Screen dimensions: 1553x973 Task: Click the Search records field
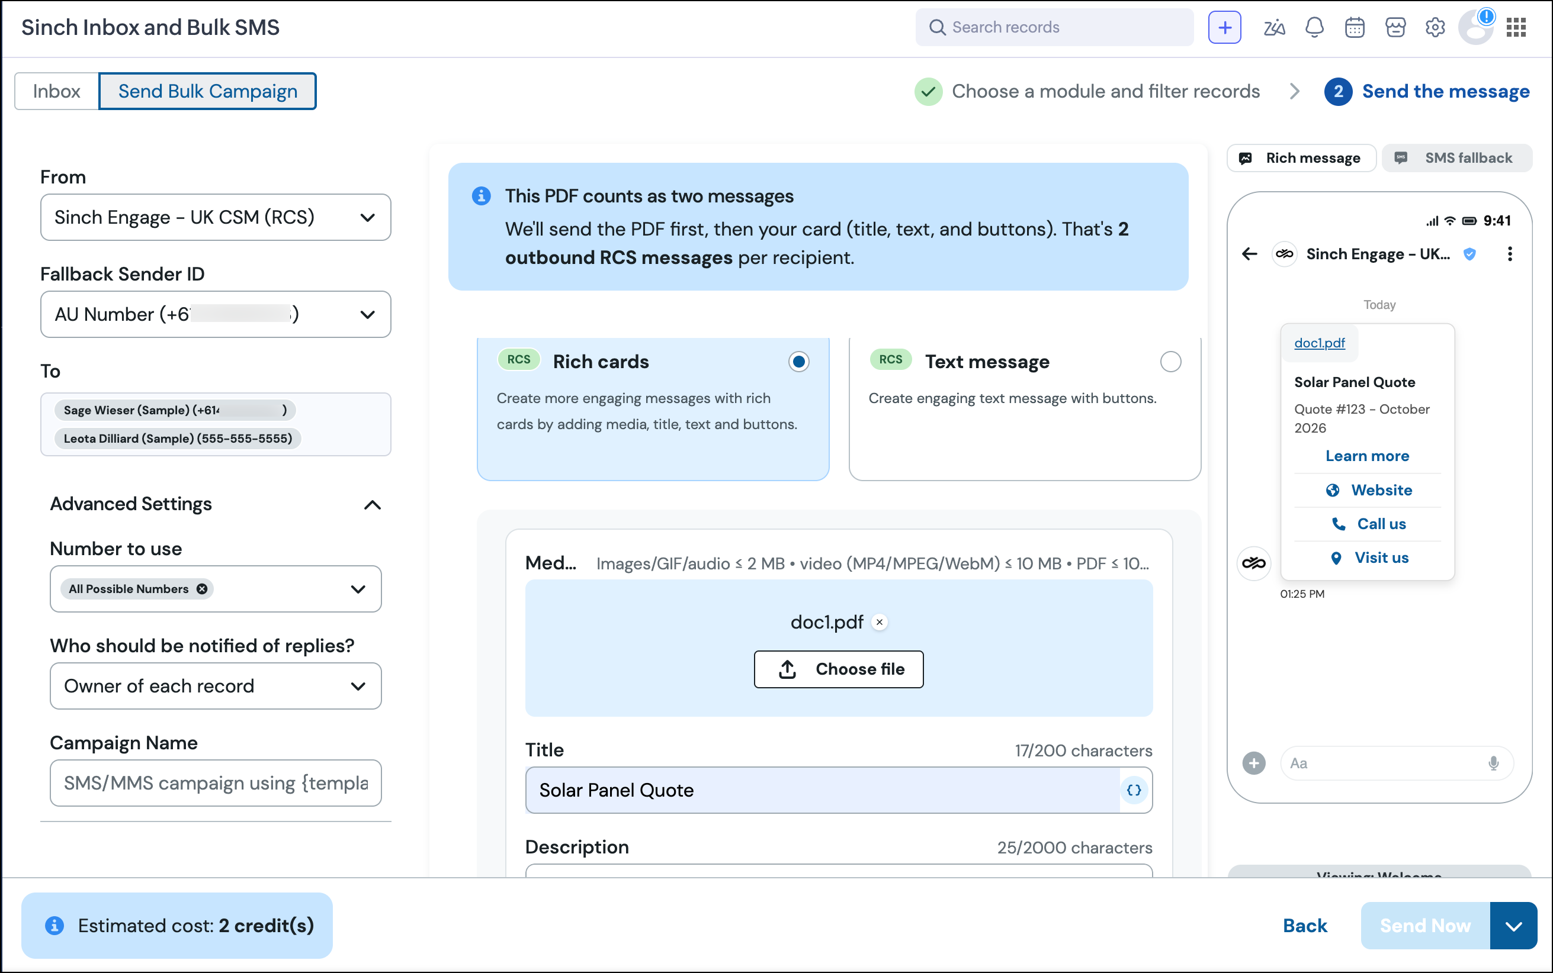tap(1054, 27)
